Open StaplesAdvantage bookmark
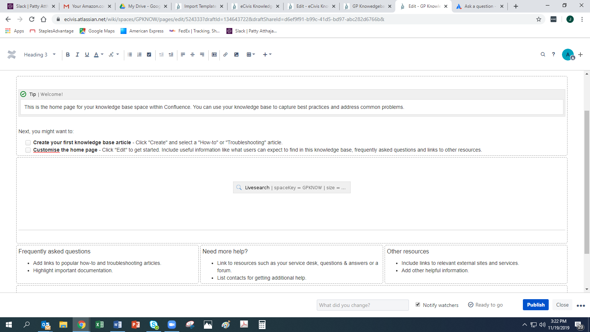The height and width of the screenshot is (332, 590). click(x=52, y=31)
